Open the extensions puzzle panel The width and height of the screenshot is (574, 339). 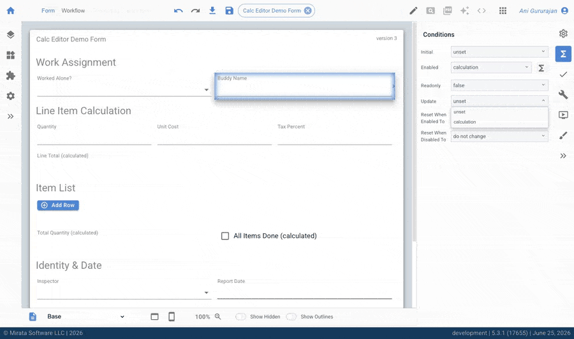(11, 76)
